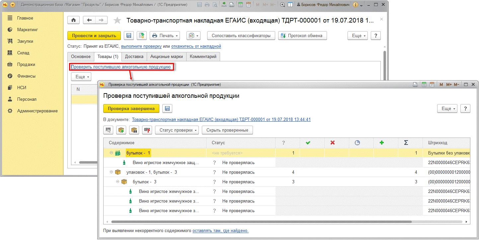Open Маркетинг section in sidebar
The height and width of the screenshot is (240, 479).
pyautogui.click(x=28, y=30)
